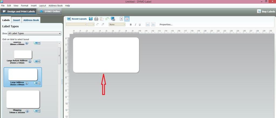Screen dimensions: 276x118
Task: Click info icon for Large Return Address
Action: [x=30, y=61]
